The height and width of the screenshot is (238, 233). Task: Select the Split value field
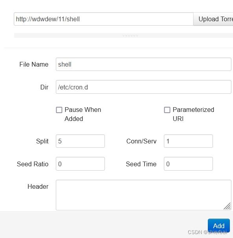80,141
